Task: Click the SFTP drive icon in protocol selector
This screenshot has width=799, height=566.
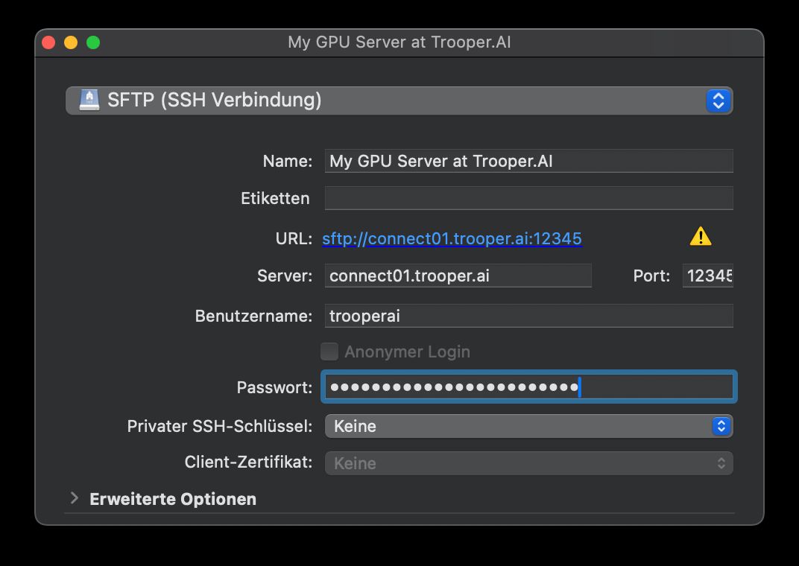Action: click(x=89, y=100)
